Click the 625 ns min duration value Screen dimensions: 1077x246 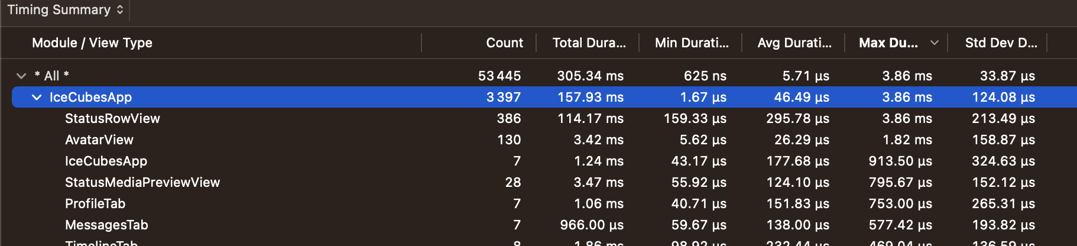tap(705, 76)
